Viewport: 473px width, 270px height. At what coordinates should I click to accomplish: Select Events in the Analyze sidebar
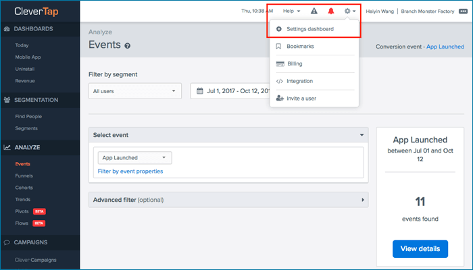[22, 164]
